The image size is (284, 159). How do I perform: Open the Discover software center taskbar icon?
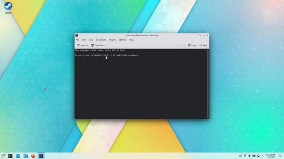pyautogui.click(x=18, y=156)
